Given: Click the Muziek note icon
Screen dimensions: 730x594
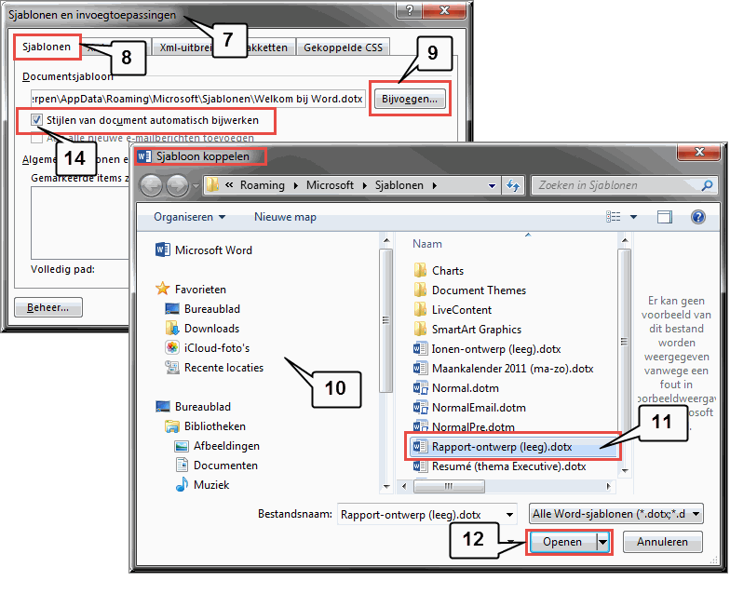Looking at the screenshot, I should click(x=182, y=484).
